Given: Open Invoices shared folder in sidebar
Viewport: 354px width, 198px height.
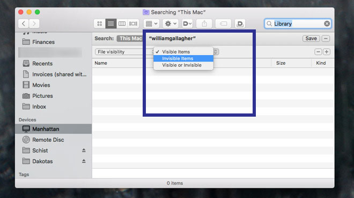Looking at the screenshot, I should pos(54,74).
